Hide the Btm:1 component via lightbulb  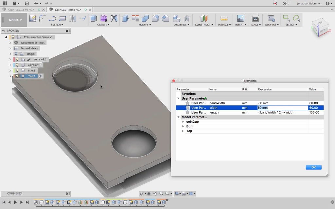(17, 71)
